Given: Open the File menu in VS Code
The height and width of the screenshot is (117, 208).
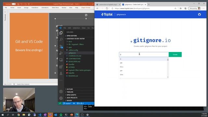Looking at the screenshot, I should click(65, 28).
